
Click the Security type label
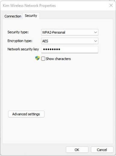[18, 32]
